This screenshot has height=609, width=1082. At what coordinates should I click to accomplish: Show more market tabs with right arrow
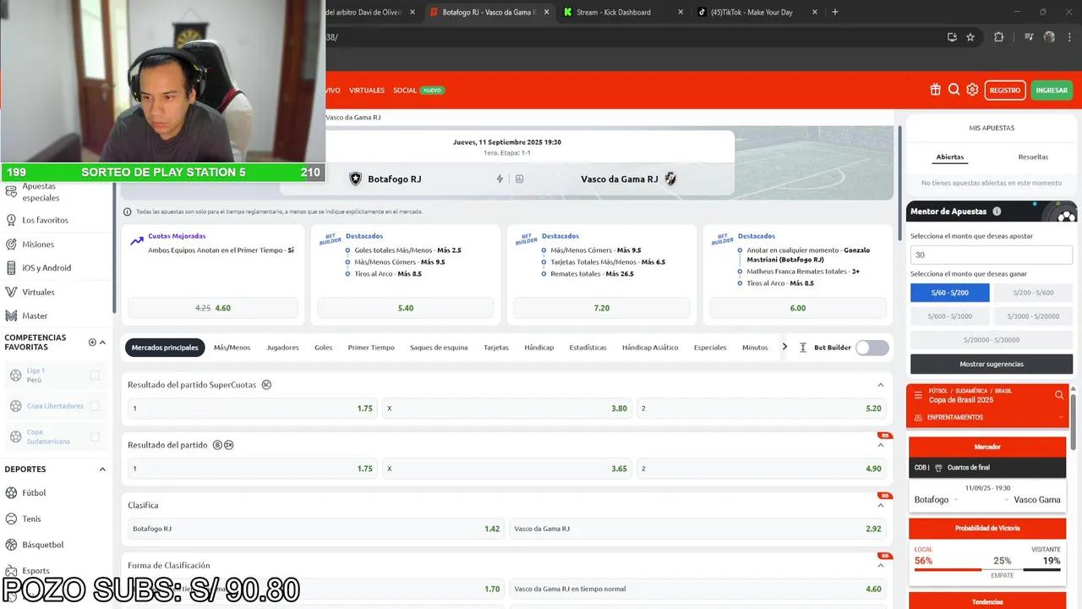(x=784, y=347)
